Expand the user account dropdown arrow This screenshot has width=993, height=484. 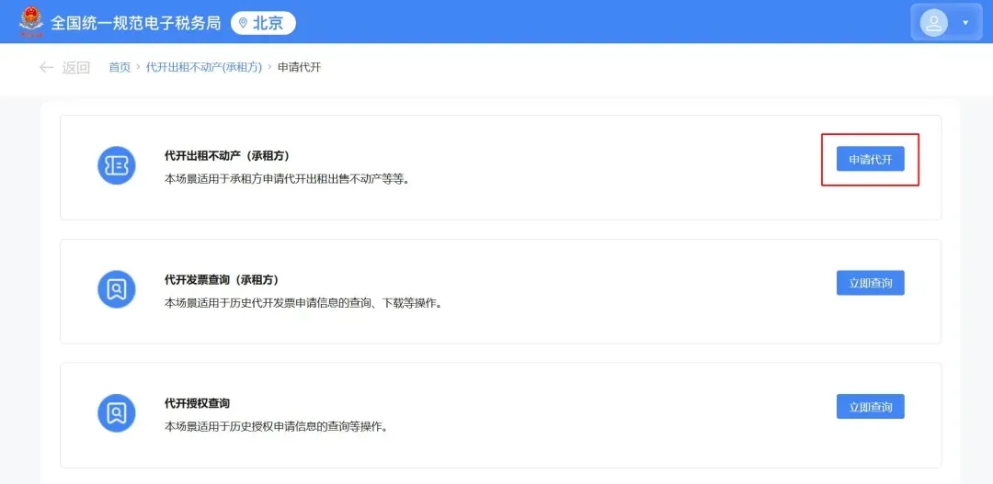(x=965, y=22)
